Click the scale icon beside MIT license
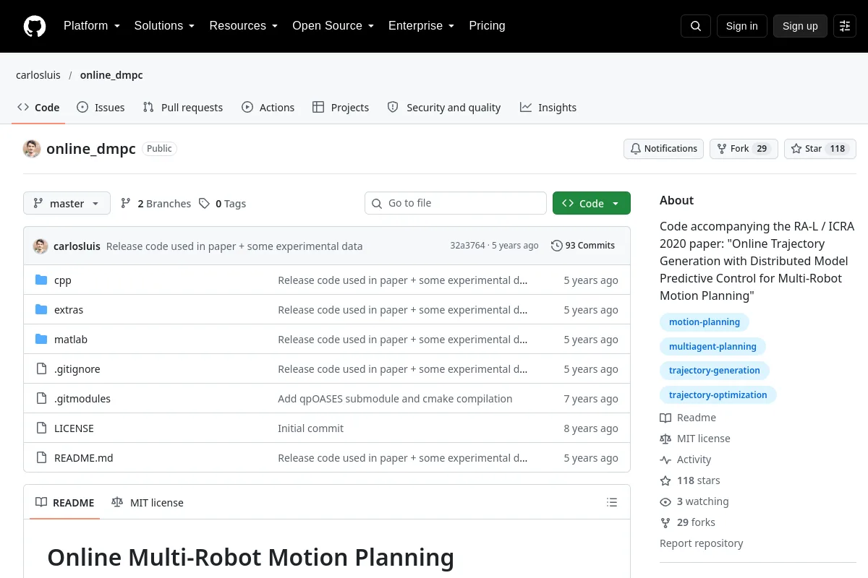868x578 pixels. [x=665, y=439]
